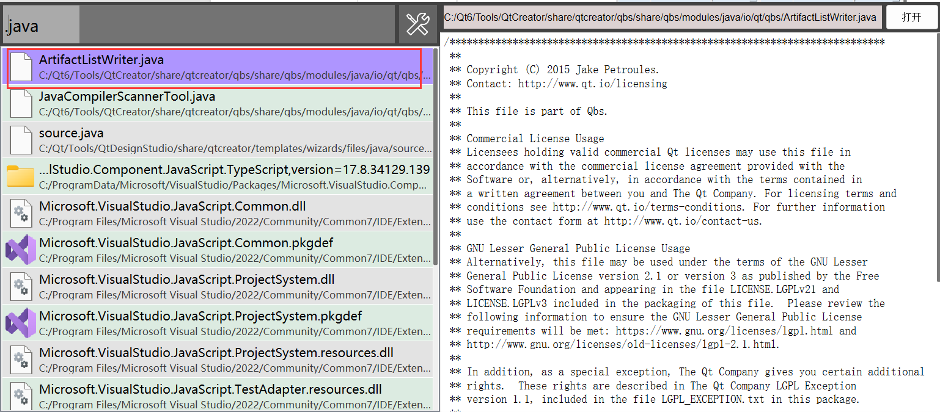
Task: Select Microsoft.VisualStudio.JavaScript.Common.dll result
Action: point(217,214)
